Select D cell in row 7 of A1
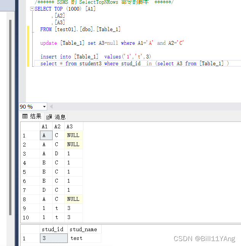 (x=46, y=190)
